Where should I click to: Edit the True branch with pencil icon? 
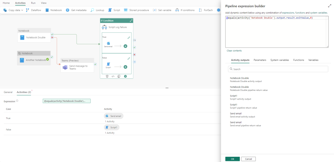point(129,38)
